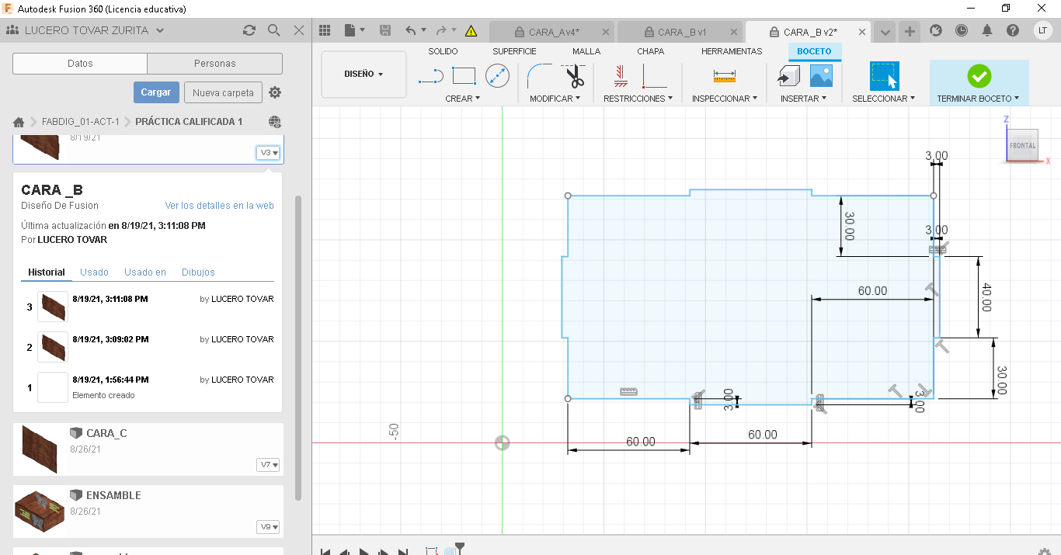Open the LT user account avatar

click(1042, 31)
